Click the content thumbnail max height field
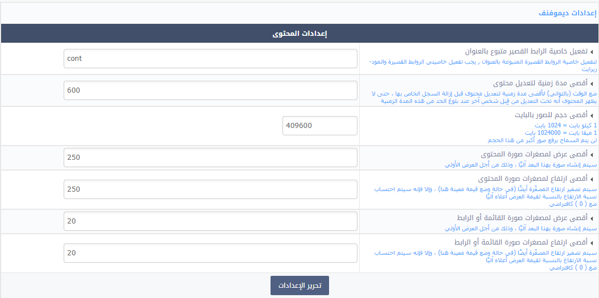 [210, 189]
